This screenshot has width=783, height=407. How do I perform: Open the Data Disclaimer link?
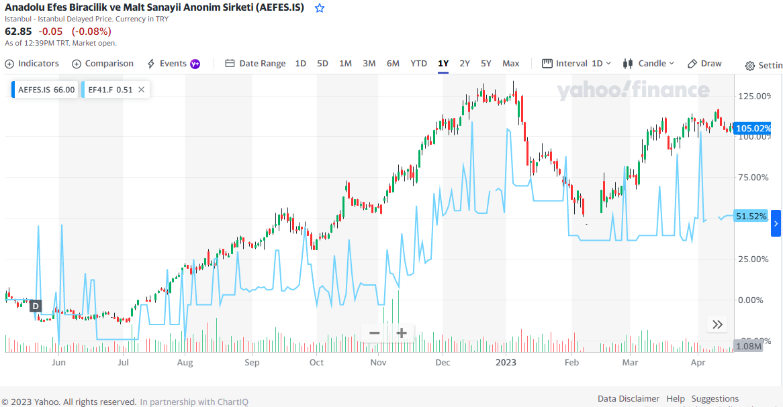click(628, 398)
